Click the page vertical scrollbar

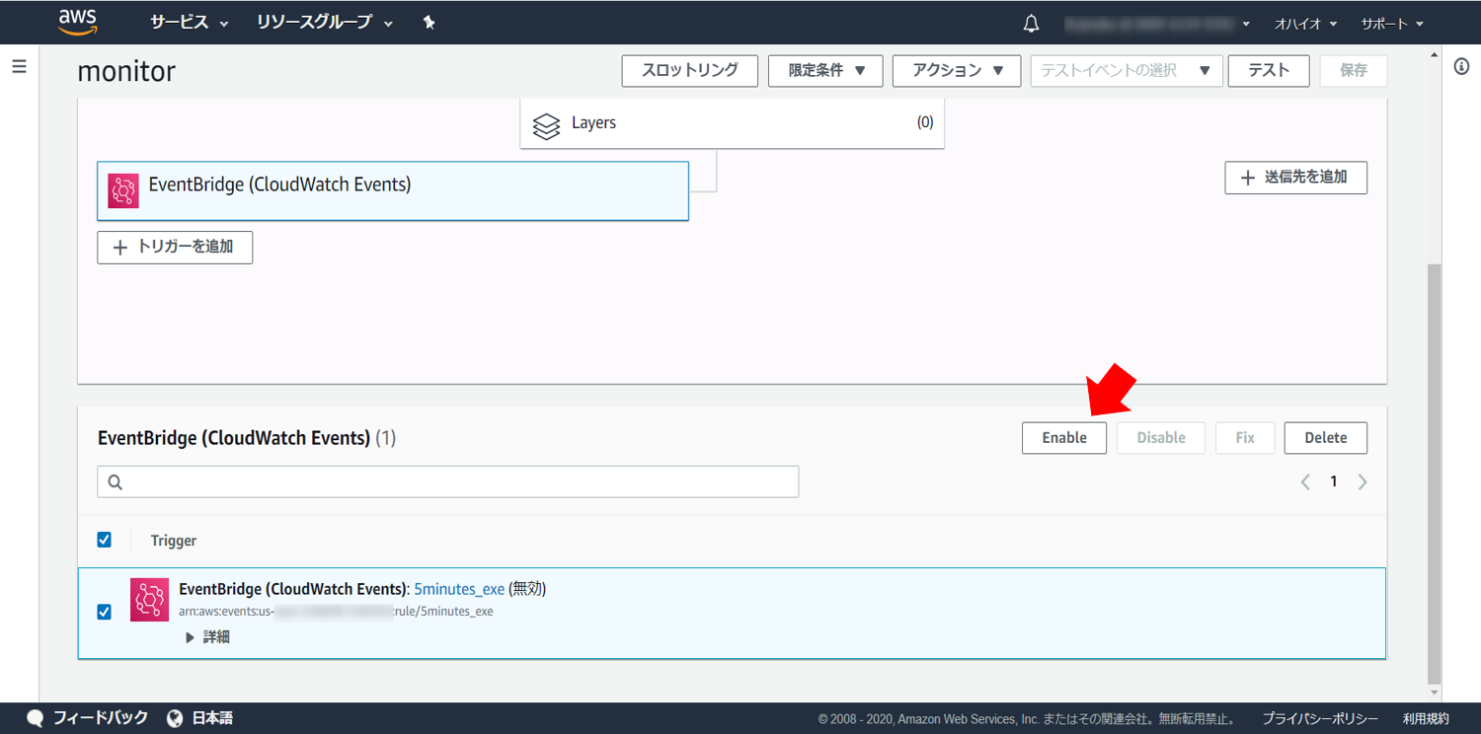(x=1435, y=474)
